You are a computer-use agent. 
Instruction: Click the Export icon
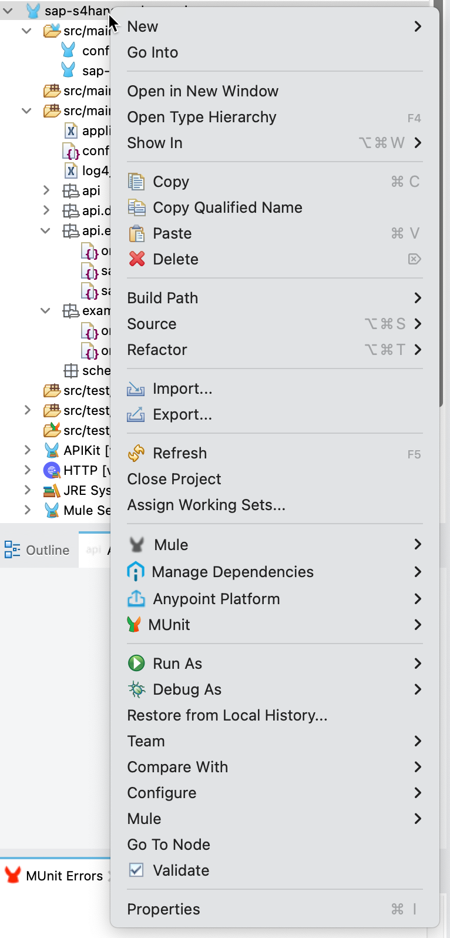point(136,415)
